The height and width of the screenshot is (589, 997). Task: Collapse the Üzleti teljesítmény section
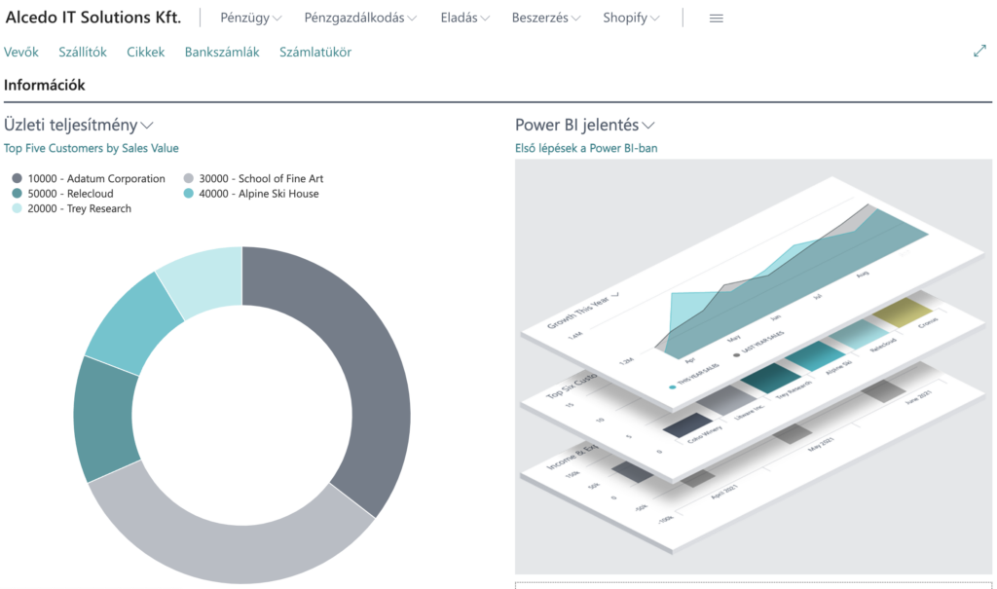point(147,125)
